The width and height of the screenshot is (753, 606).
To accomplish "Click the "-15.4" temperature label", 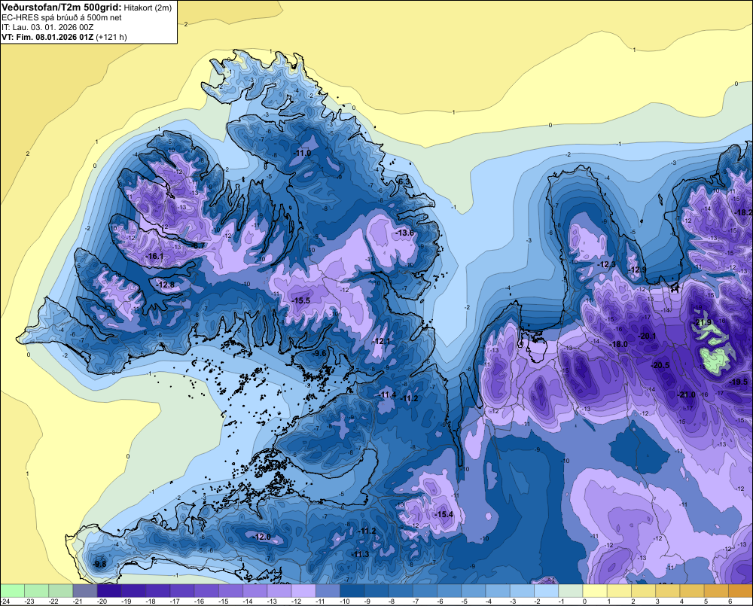I will [x=444, y=514].
